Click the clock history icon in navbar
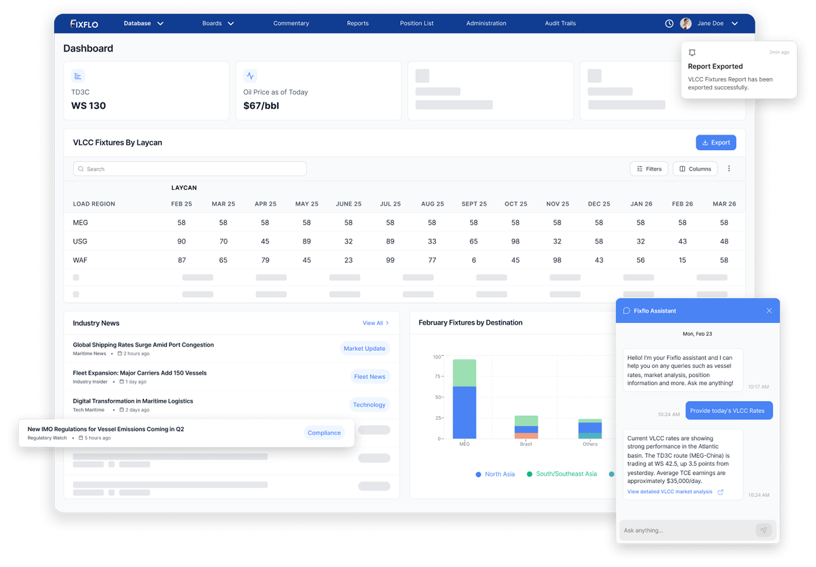The width and height of the screenshot is (816, 567). pos(669,23)
